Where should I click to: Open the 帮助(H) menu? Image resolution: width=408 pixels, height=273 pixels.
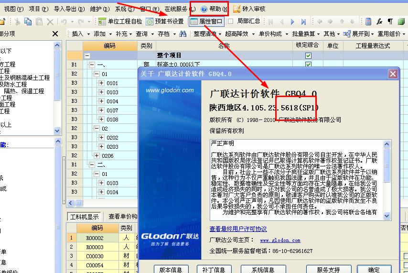pyautogui.click(x=214, y=9)
